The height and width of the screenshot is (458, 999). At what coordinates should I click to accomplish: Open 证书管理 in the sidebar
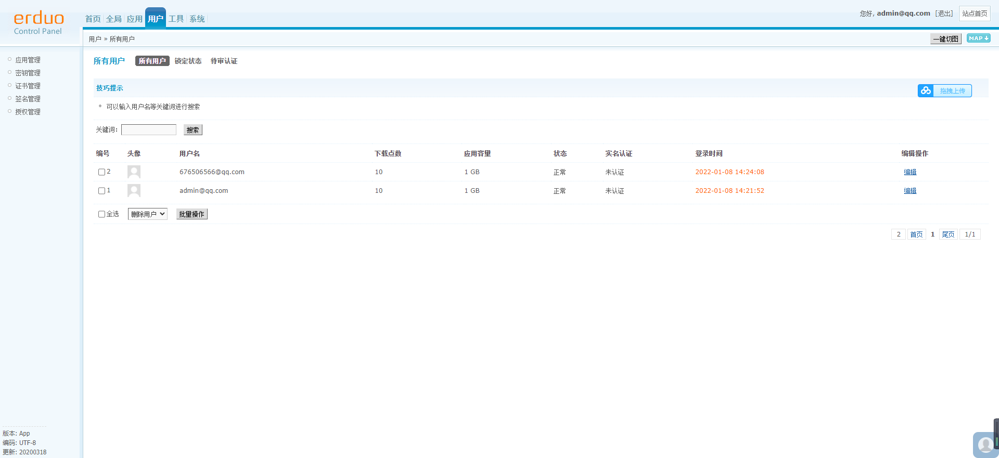pos(28,86)
